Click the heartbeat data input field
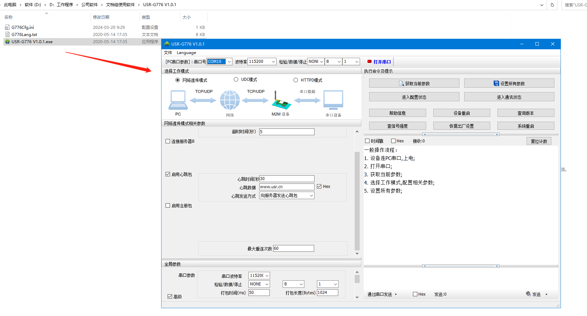Screen dimensions: 587x316 point(286,187)
